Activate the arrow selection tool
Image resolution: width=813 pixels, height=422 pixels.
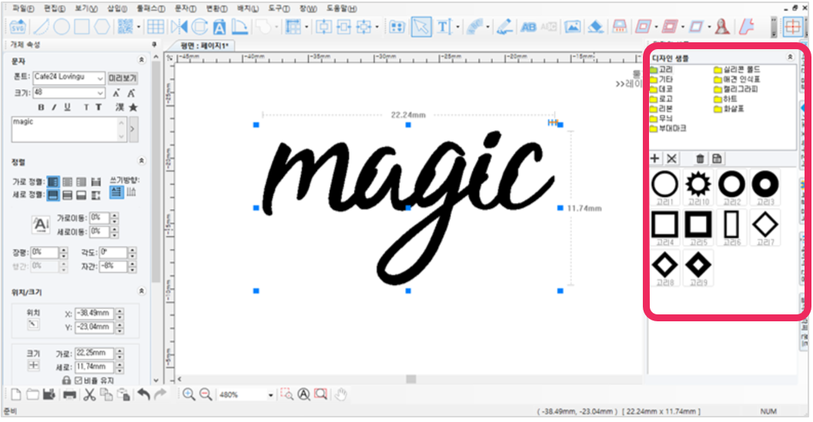click(x=421, y=26)
